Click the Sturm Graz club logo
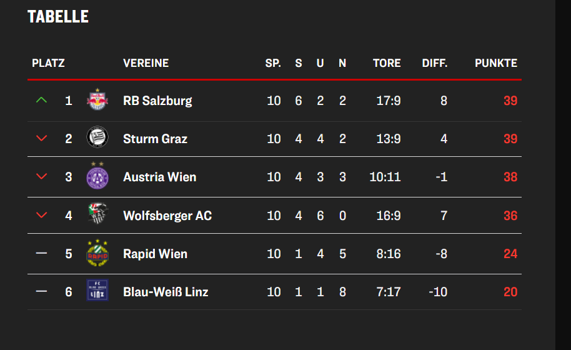This screenshot has height=350, width=571. tap(97, 138)
